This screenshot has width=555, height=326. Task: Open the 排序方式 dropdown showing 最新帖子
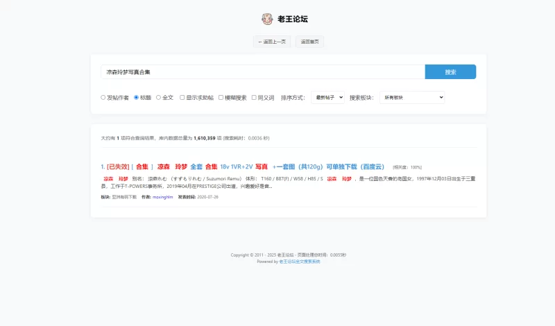[x=327, y=98]
